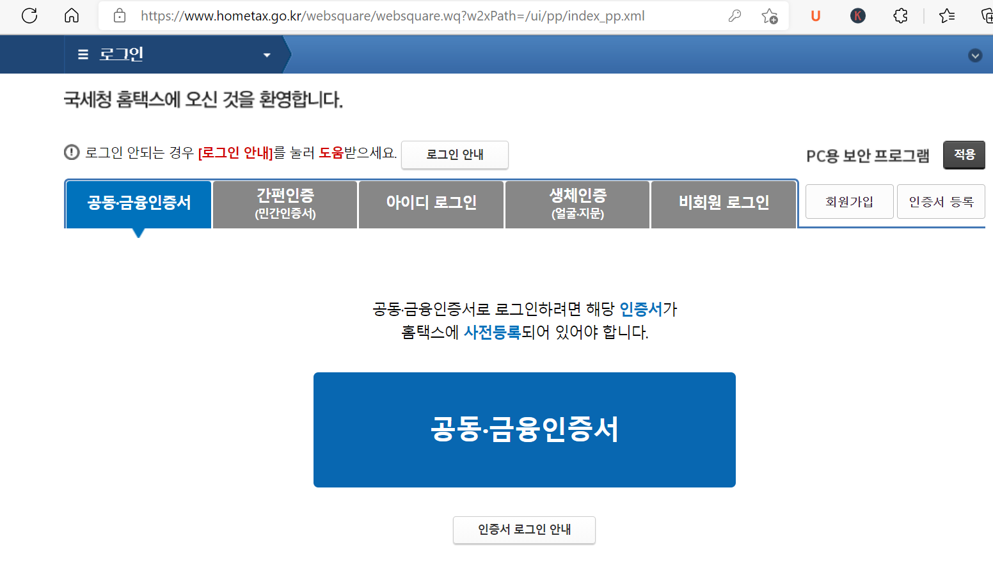Switch to the 비회원 로그인 tab
The image size is (993, 570).
724,204
